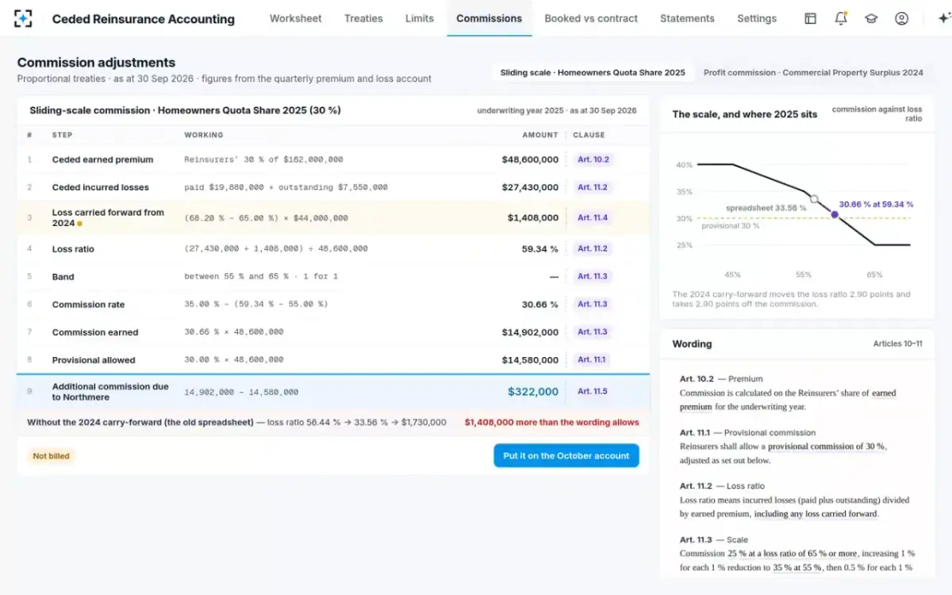
Task: Select Additional commission due to Northmere row
Action: [x=333, y=392]
